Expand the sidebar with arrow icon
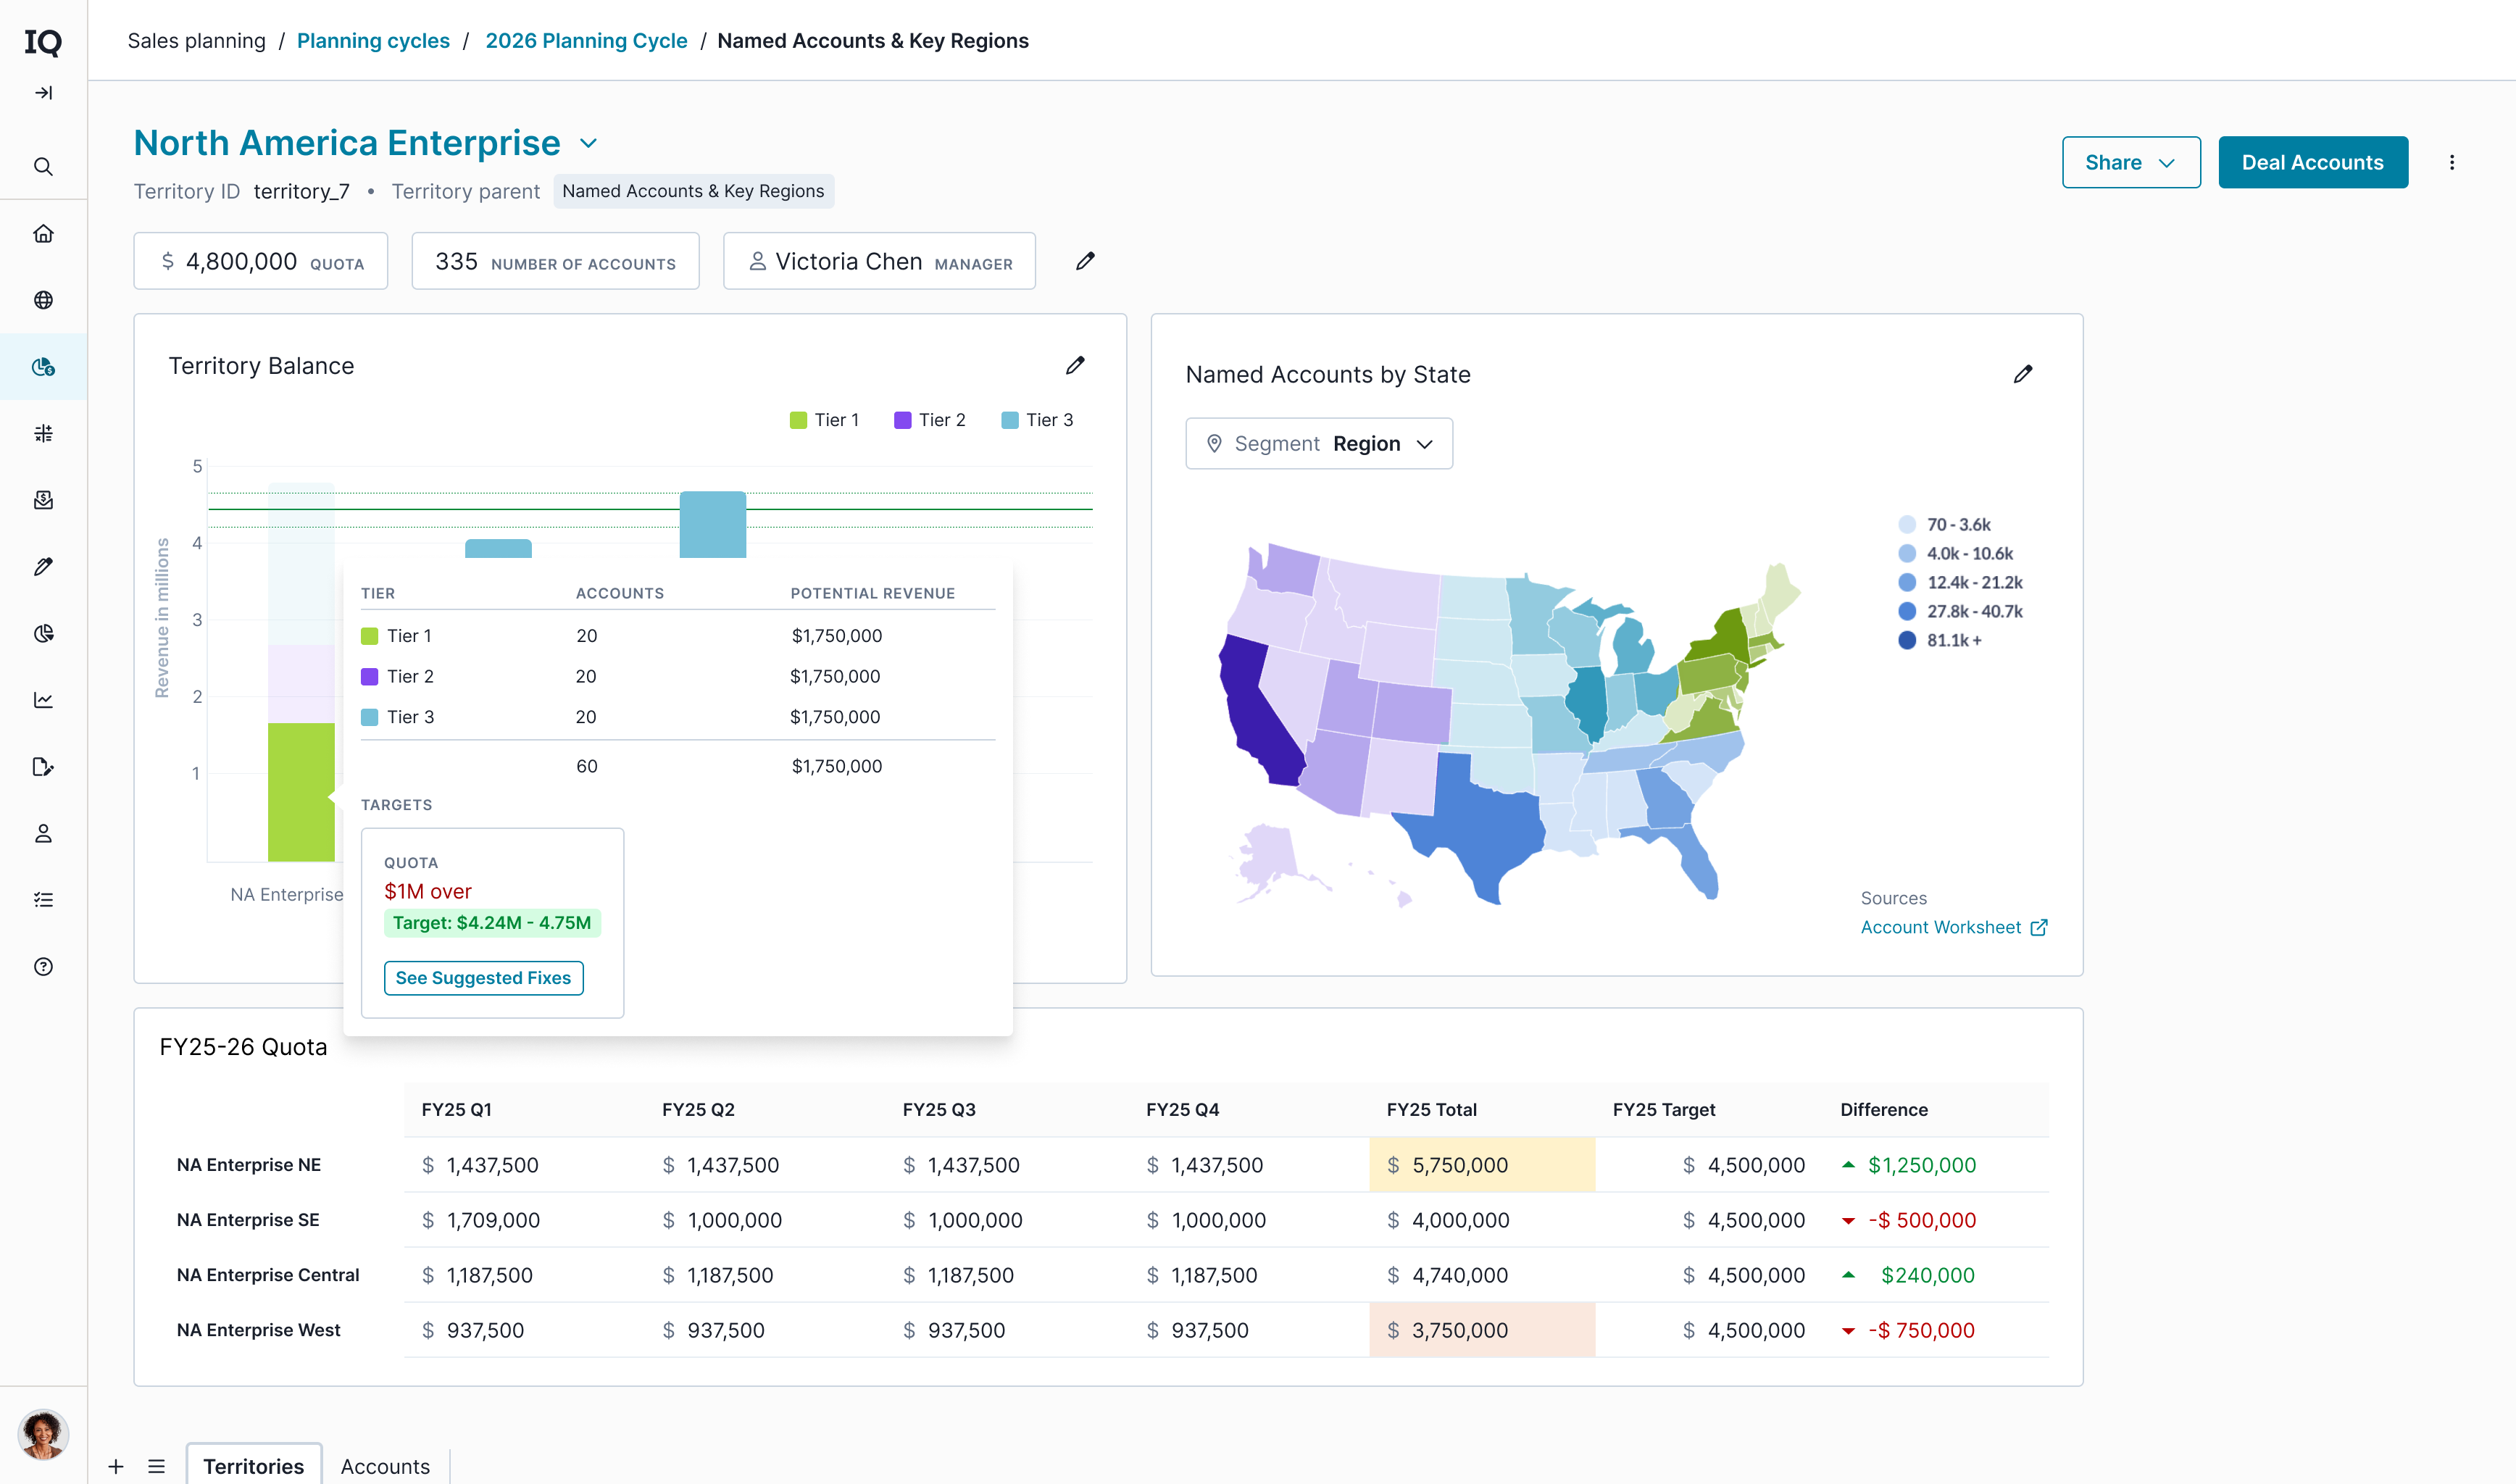Image resolution: width=2516 pixels, height=1484 pixels. (43, 93)
